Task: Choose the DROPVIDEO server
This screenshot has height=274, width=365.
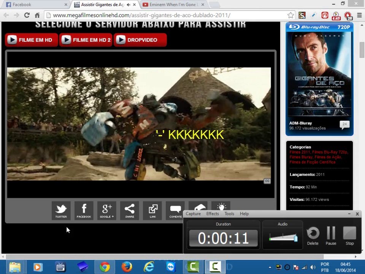Action: coord(140,40)
